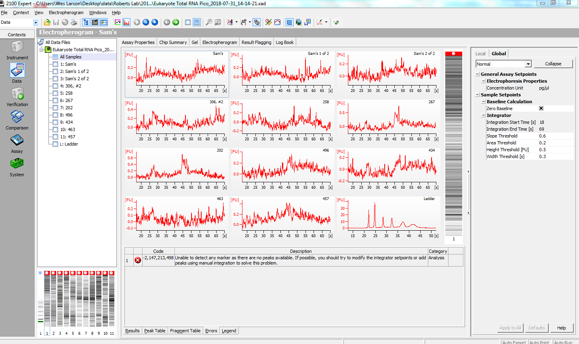Toggle the Zero Baseline checkbox
The height and width of the screenshot is (344, 579).
coord(541,108)
